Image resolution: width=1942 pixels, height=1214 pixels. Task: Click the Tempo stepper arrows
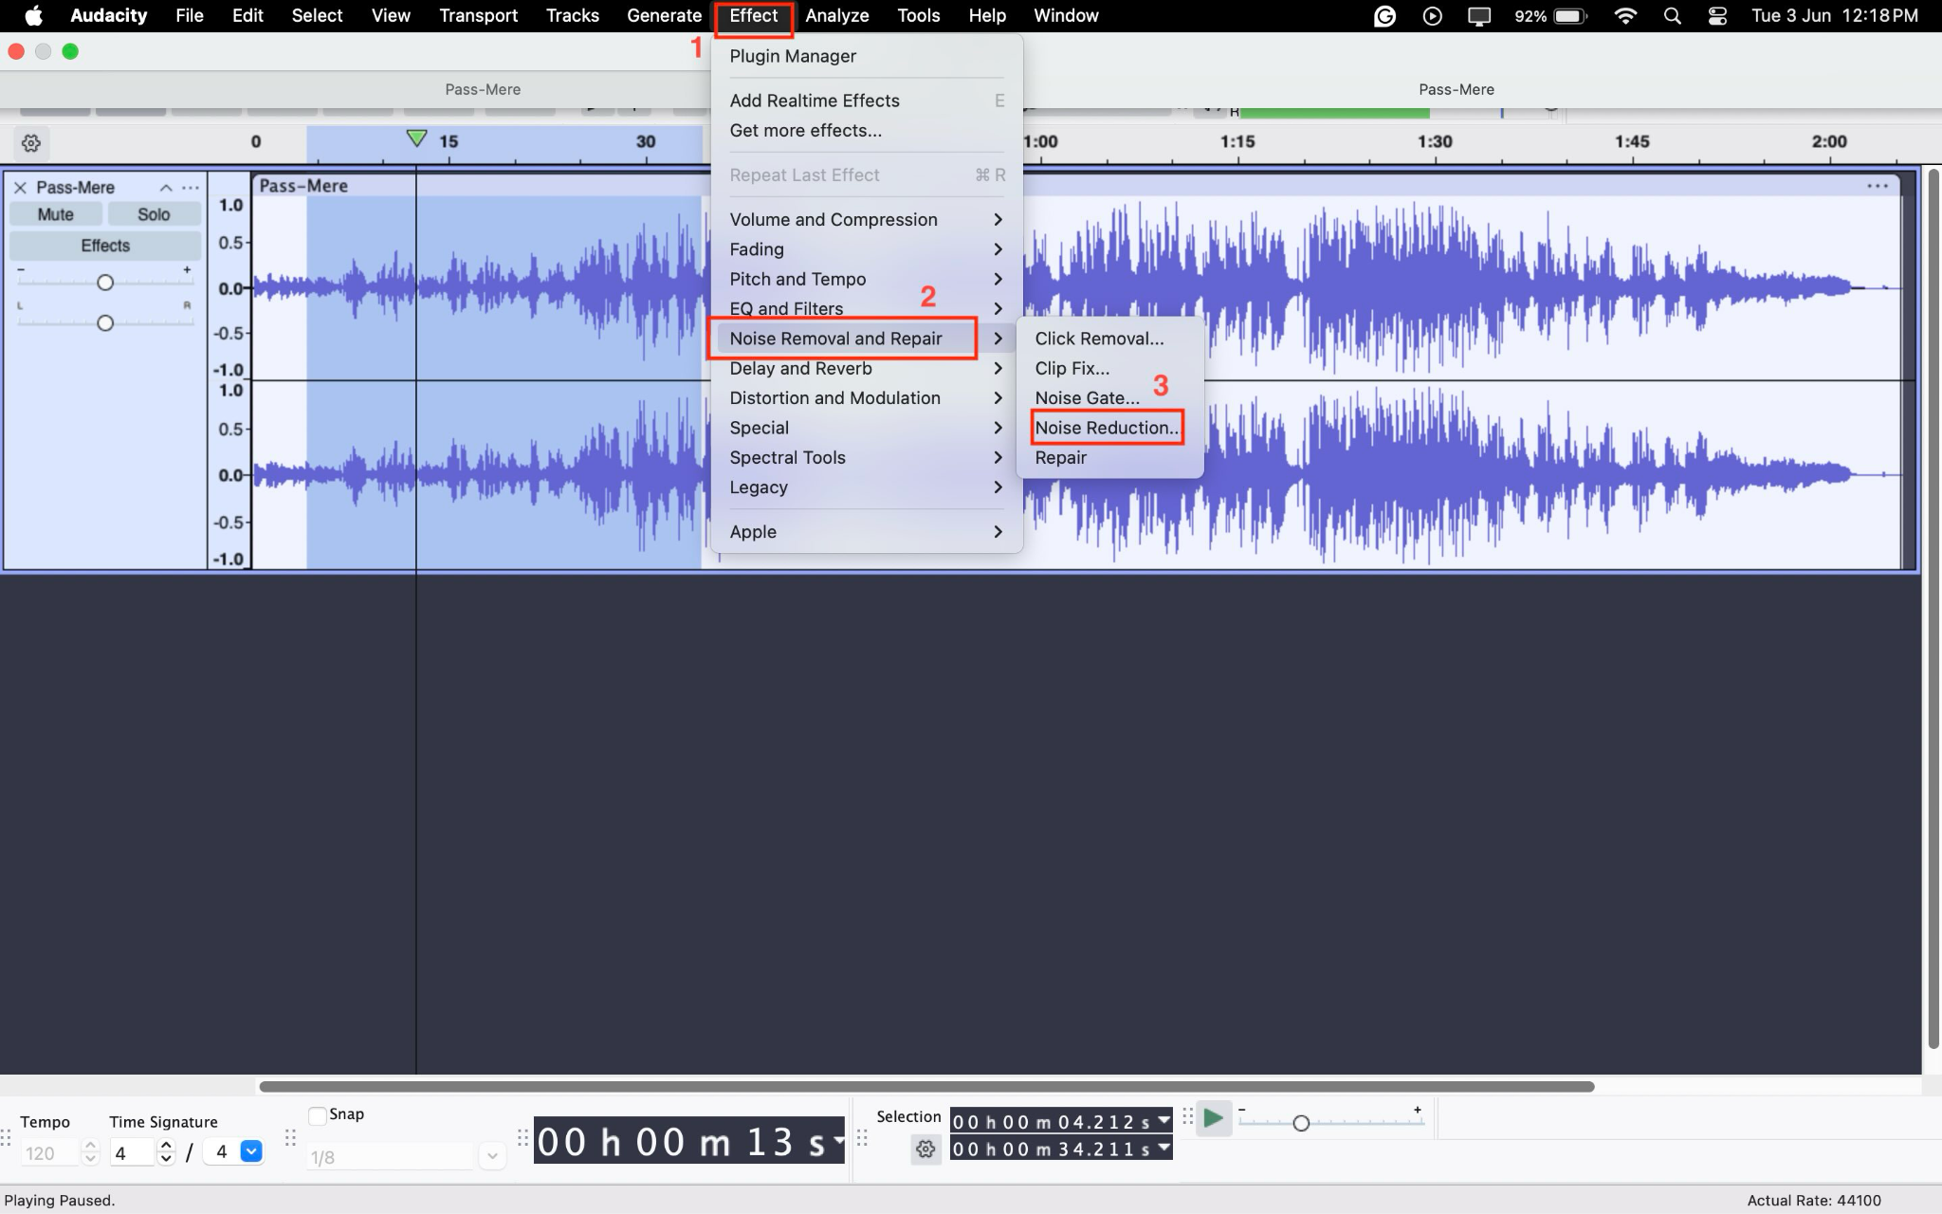click(x=91, y=1153)
